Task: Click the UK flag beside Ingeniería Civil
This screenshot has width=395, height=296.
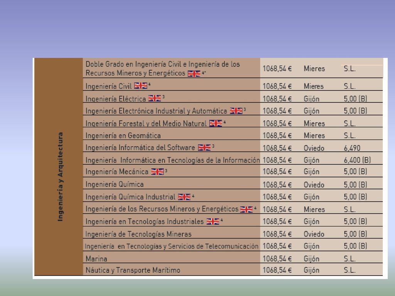Action: [x=140, y=86]
